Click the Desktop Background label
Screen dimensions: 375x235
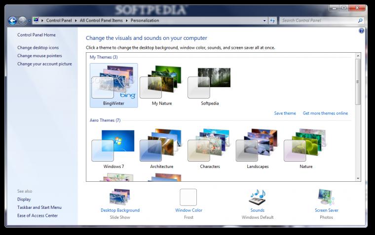pos(120,210)
